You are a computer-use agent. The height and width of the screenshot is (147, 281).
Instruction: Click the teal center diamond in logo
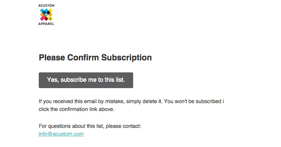click(x=46, y=15)
